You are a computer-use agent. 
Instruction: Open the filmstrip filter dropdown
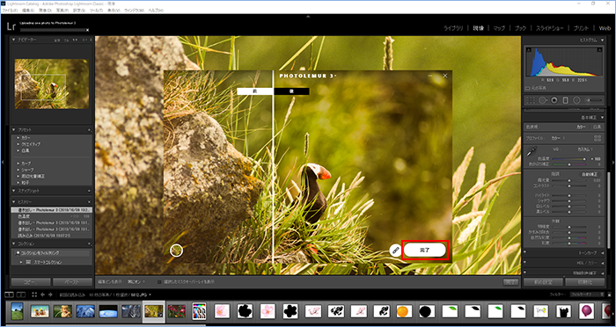tap(588, 294)
